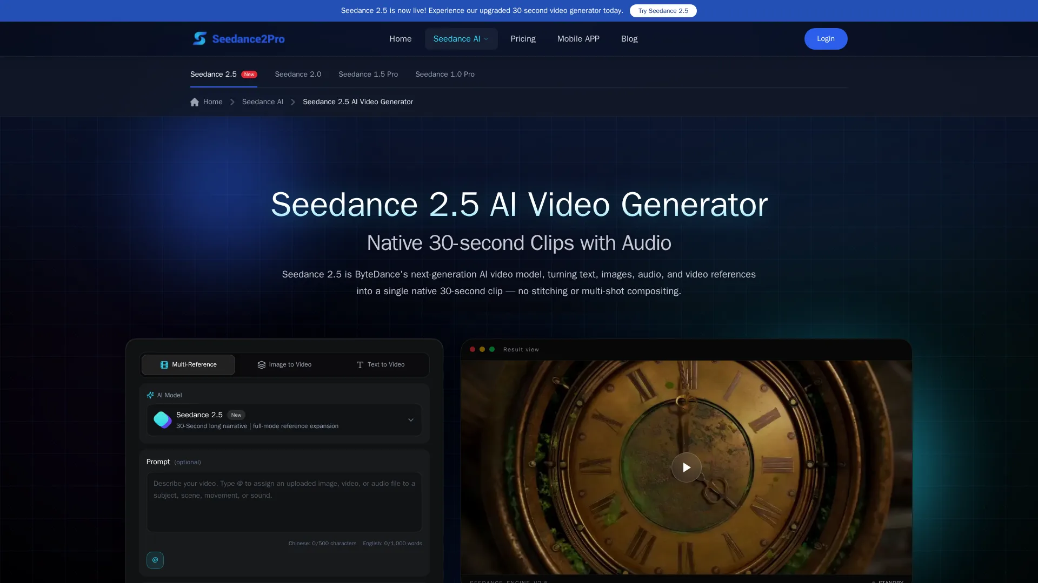Switch to Multi-Reference mode tab

[188, 365]
